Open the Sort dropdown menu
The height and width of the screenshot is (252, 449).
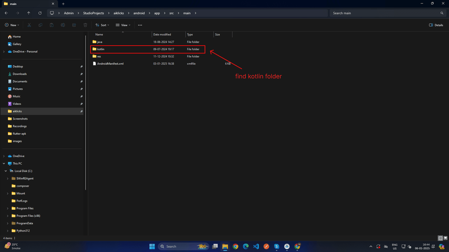click(102, 25)
